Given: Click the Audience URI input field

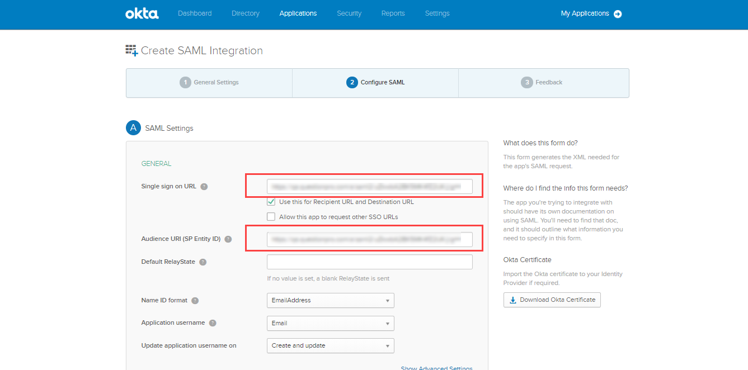Looking at the screenshot, I should [x=370, y=239].
